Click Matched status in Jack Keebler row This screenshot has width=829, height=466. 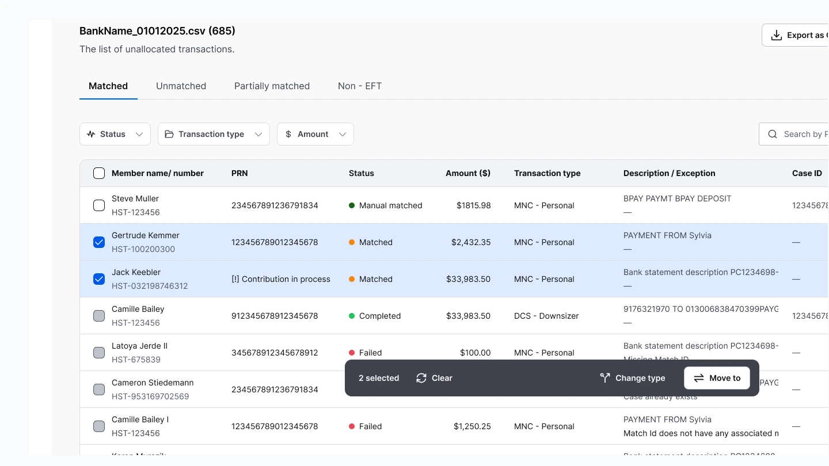[371, 279]
